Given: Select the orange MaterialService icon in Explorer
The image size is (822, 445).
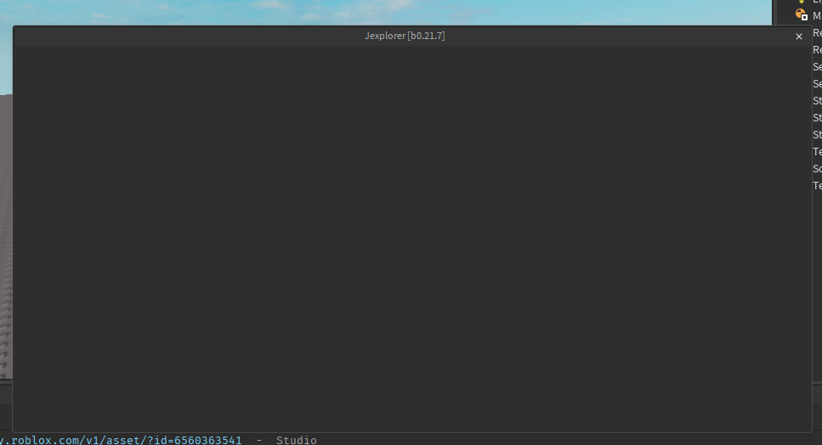Looking at the screenshot, I should click(801, 14).
